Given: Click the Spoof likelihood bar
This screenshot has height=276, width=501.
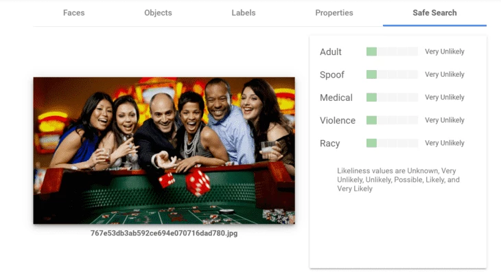Looking at the screenshot, I should pyautogui.click(x=392, y=75).
